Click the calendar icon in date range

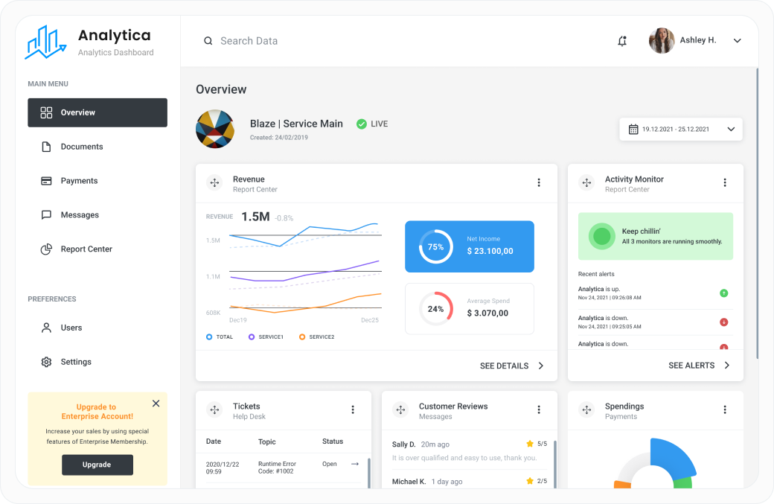click(633, 130)
